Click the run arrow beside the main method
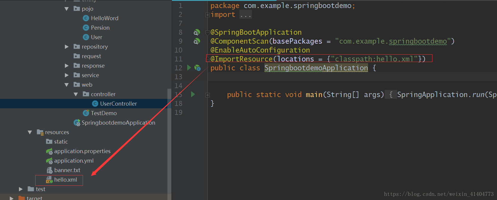Image resolution: width=497 pixels, height=200 pixels. tap(193, 94)
